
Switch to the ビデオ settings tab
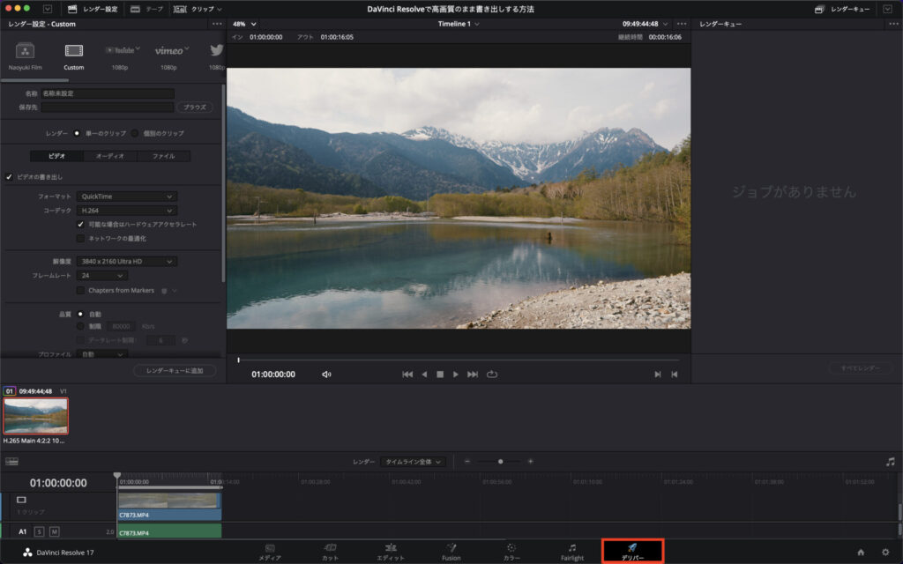(56, 156)
